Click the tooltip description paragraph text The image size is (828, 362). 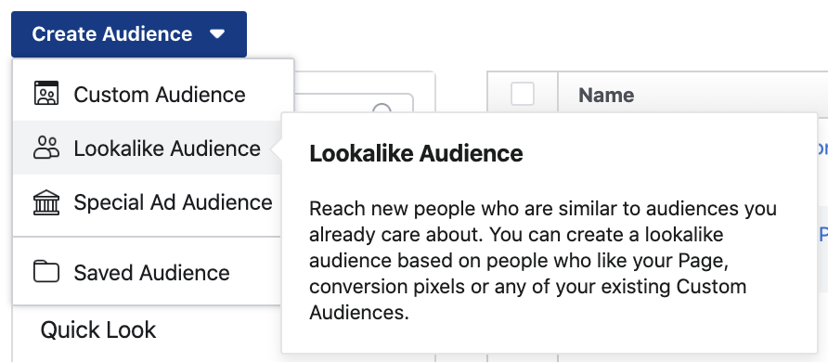point(543,261)
